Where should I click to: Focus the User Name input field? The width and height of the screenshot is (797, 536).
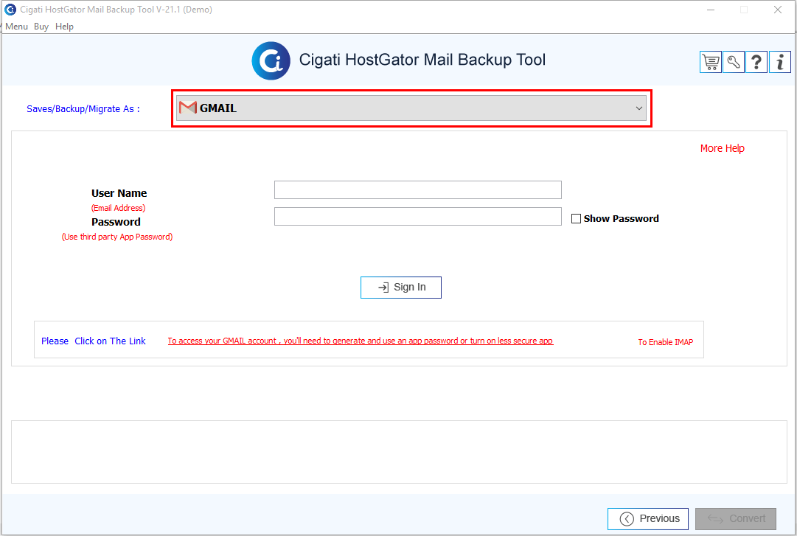pyautogui.click(x=418, y=190)
